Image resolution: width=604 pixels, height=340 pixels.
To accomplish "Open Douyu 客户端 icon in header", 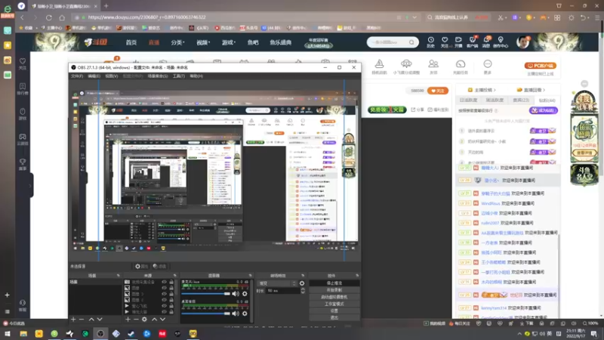I will [x=473, y=42].
